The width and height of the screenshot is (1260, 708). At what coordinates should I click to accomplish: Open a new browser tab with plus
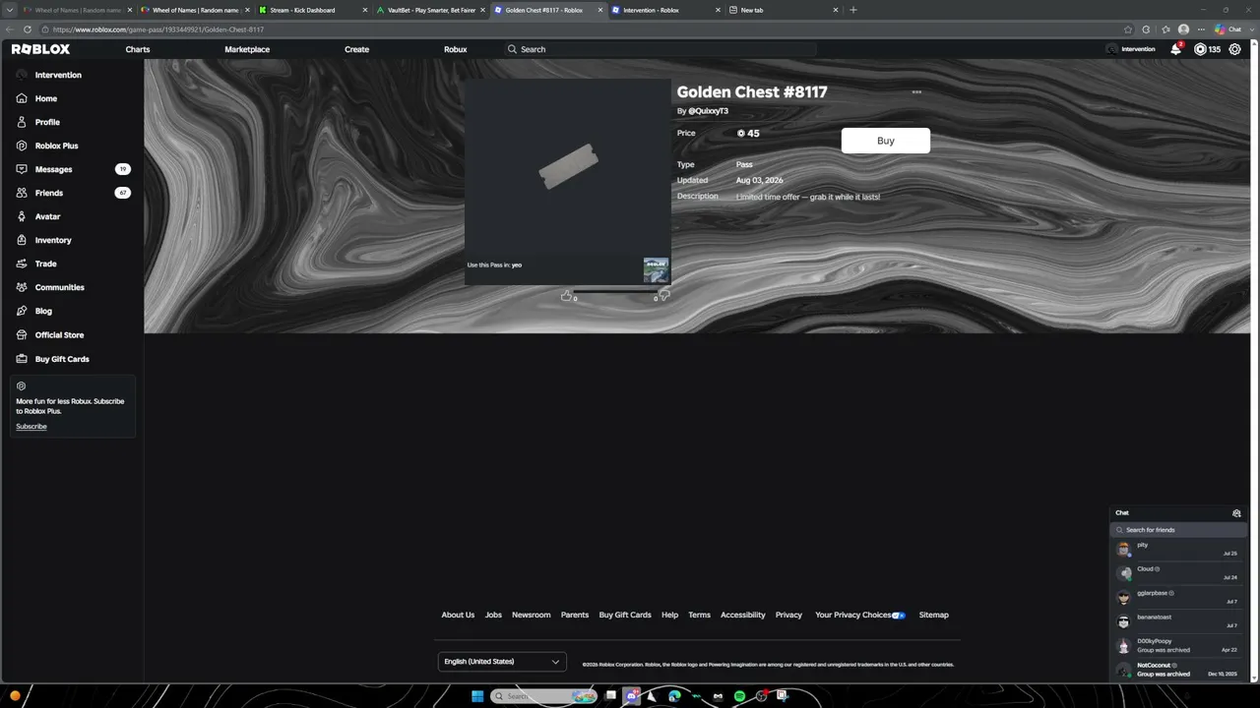pyautogui.click(x=853, y=10)
